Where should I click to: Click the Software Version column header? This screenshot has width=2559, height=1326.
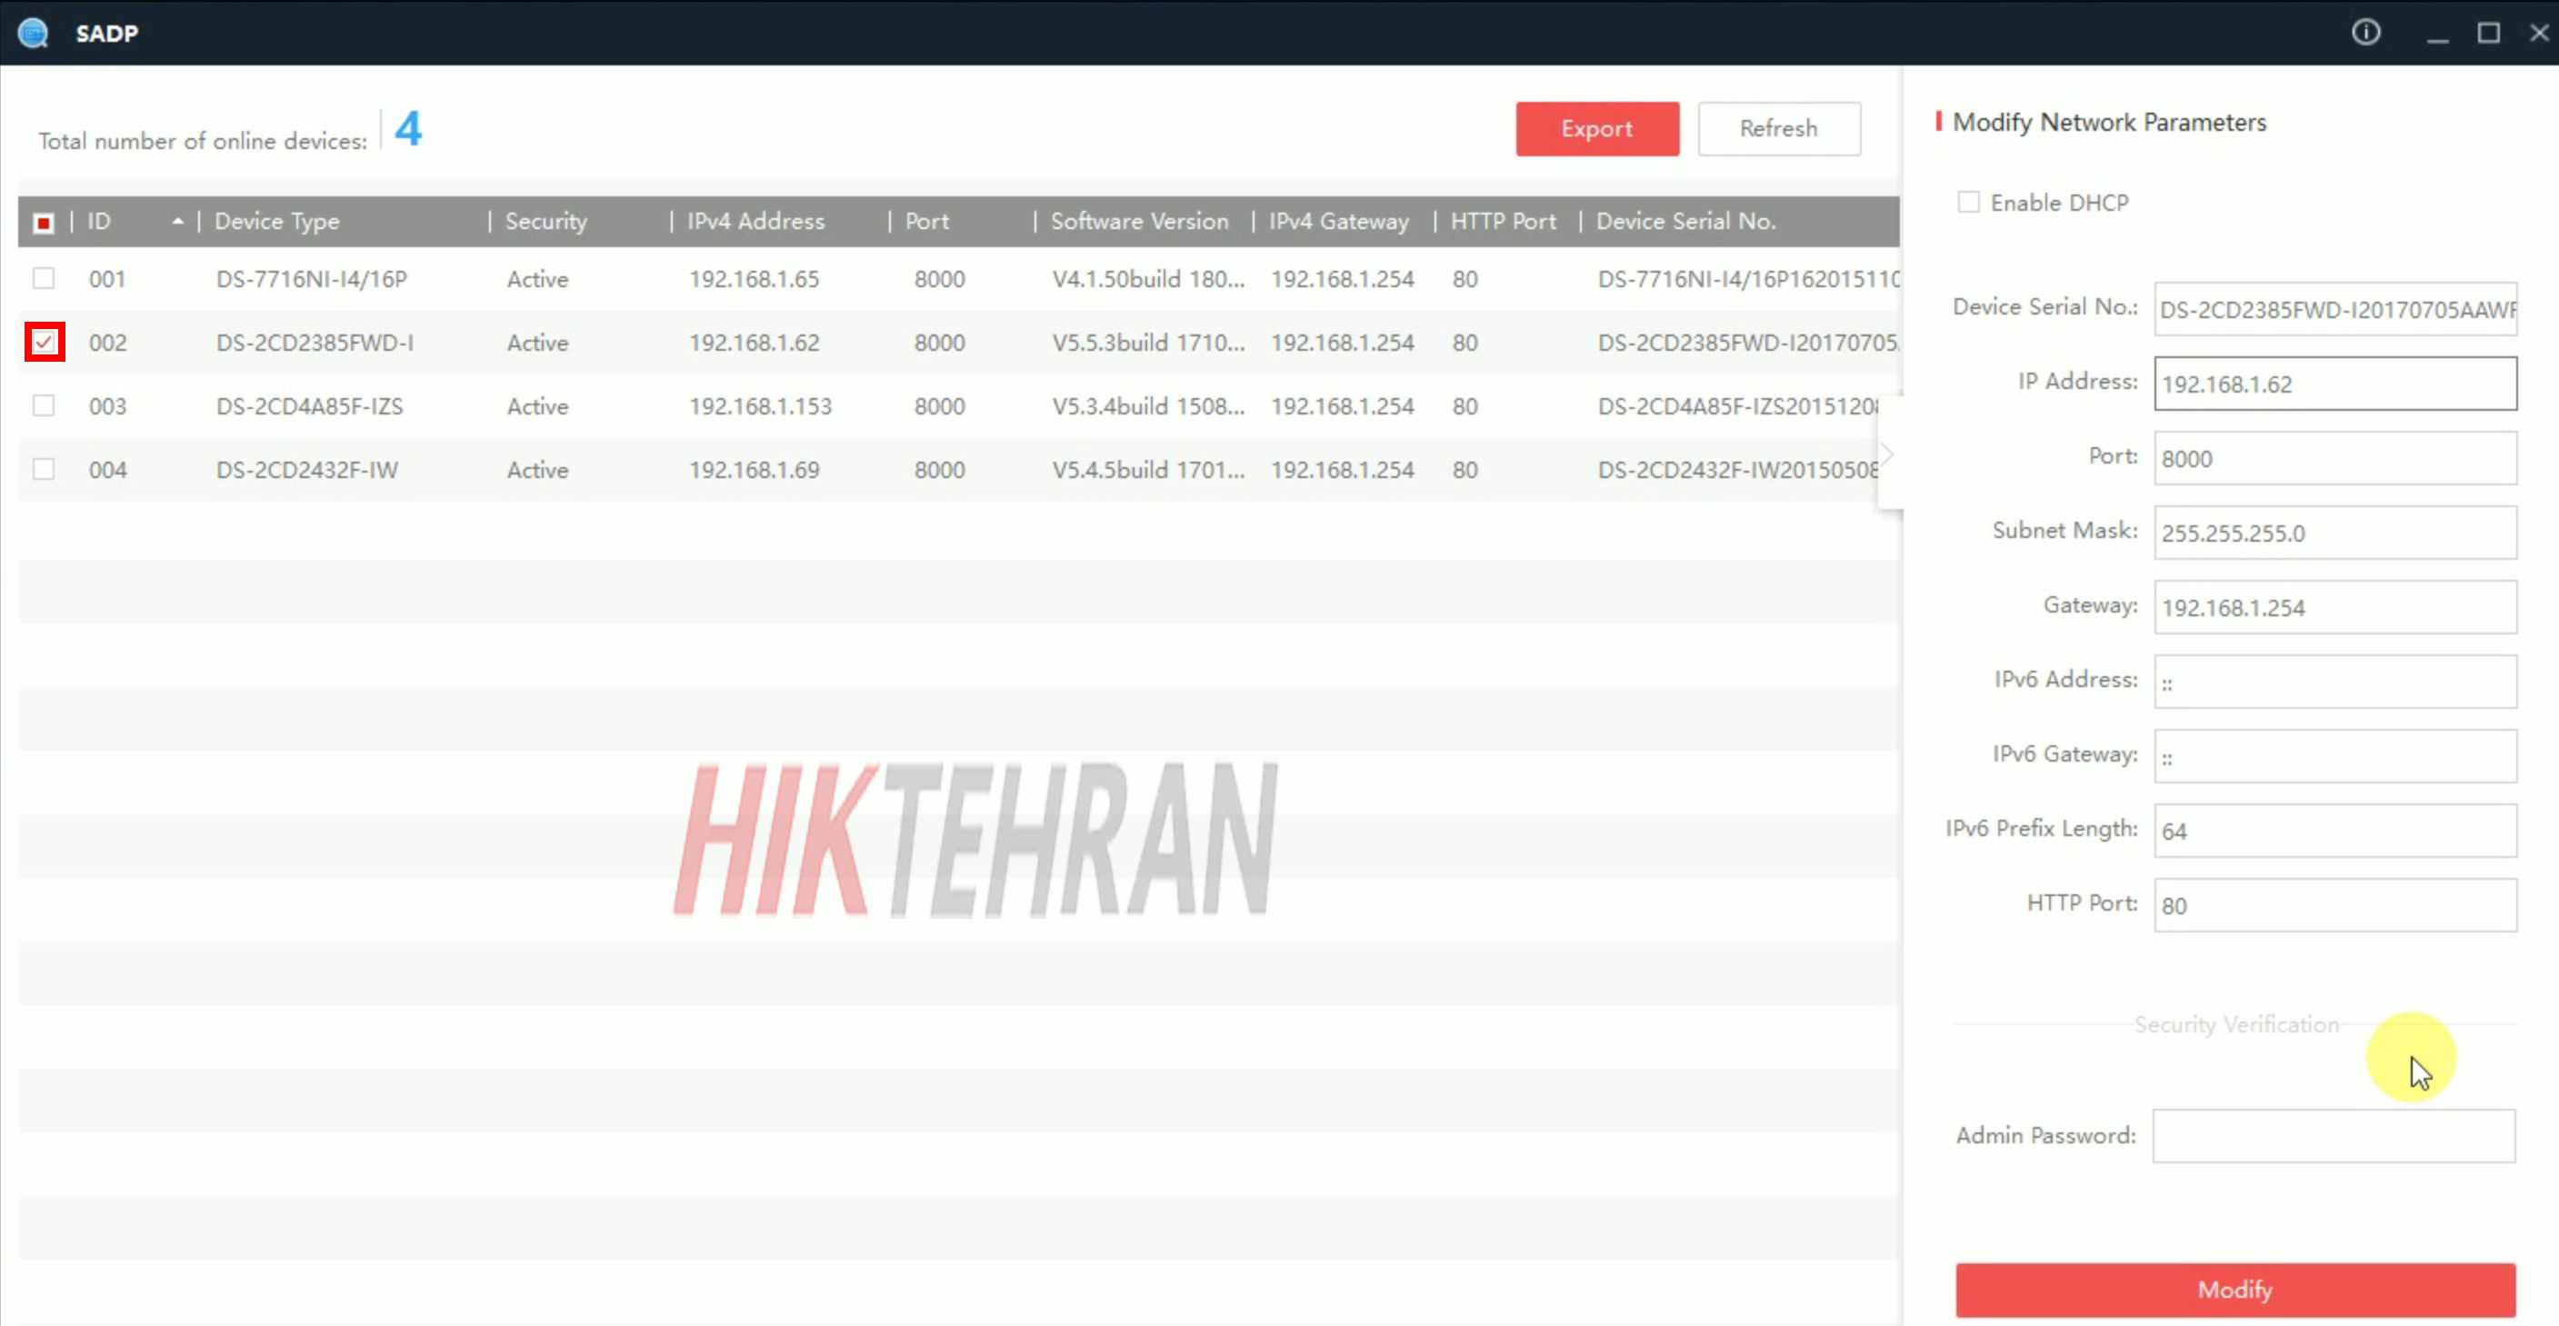point(1139,221)
